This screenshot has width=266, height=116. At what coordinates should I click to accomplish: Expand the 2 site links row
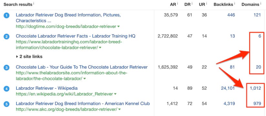click(x=29, y=57)
